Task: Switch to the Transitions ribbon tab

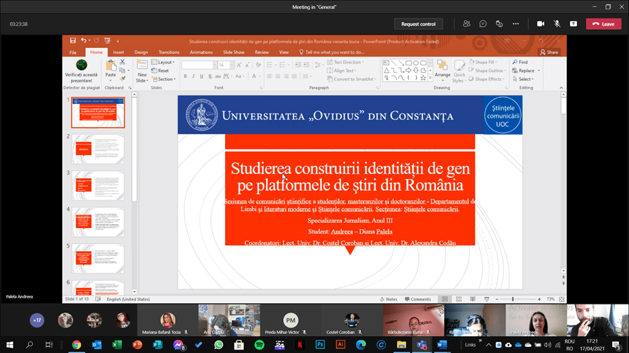Action: [x=169, y=52]
